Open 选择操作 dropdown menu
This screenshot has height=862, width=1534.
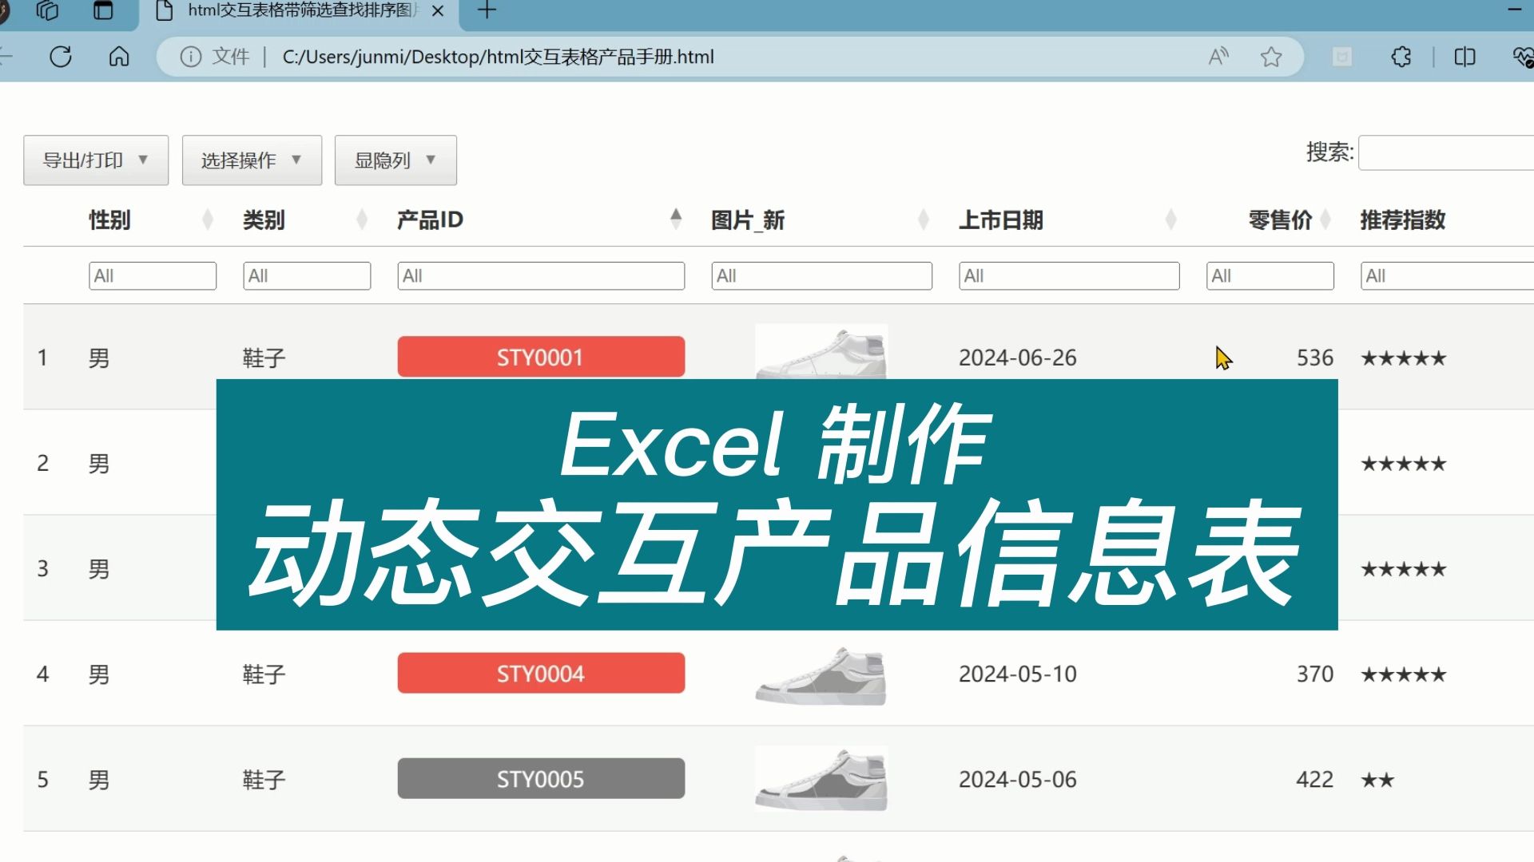click(252, 158)
